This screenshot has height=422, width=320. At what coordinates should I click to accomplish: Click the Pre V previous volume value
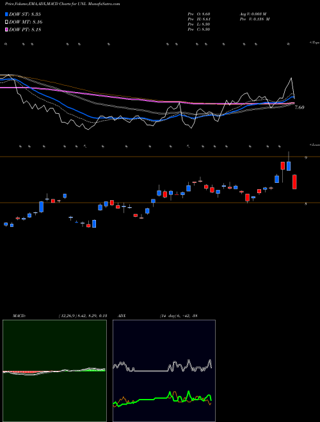[x=254, y=19]
